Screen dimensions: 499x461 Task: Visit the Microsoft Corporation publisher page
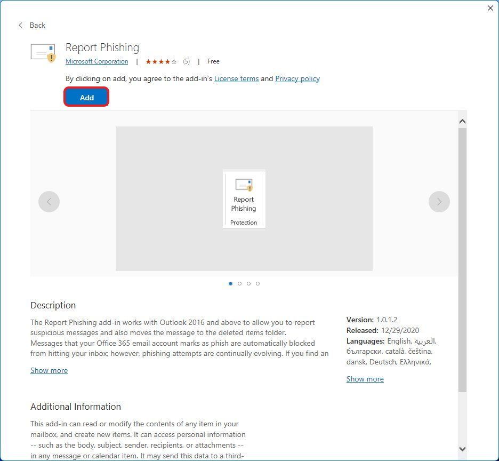click(x=96, y=61)
